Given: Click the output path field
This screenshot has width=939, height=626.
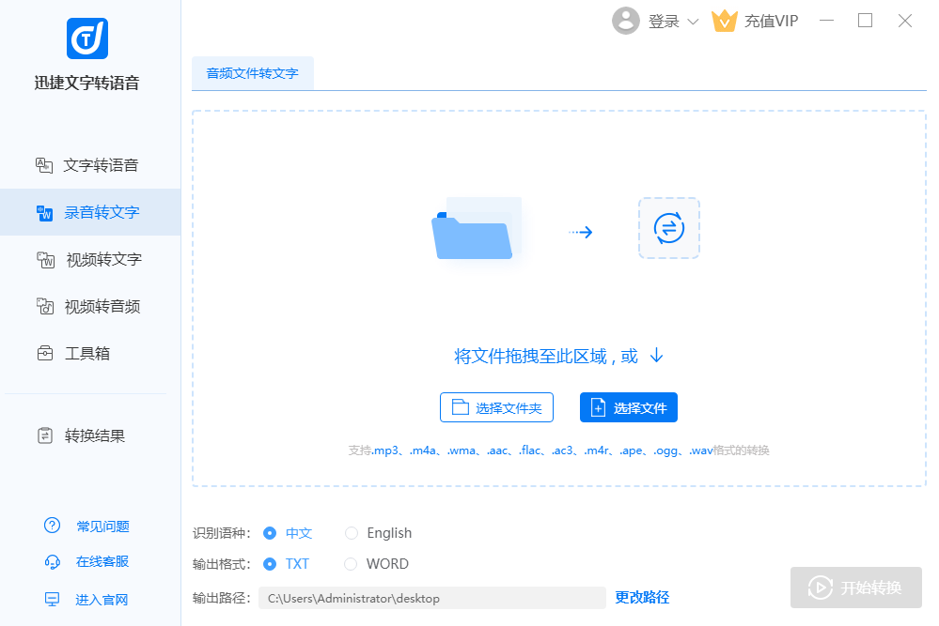Looking at the screenshot, I should click(x=431, y=598).
